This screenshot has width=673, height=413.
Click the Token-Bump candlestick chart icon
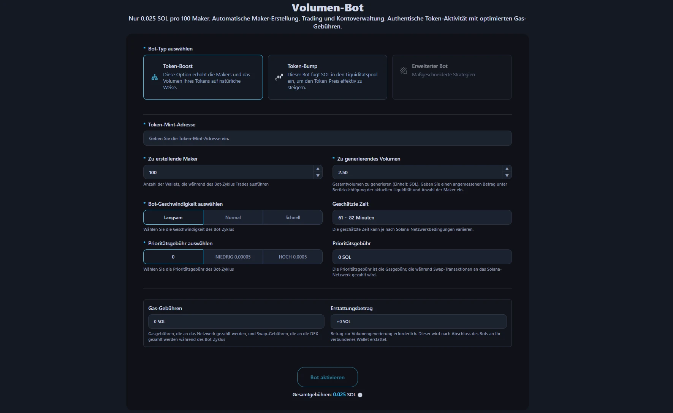[x=279, y=77]
